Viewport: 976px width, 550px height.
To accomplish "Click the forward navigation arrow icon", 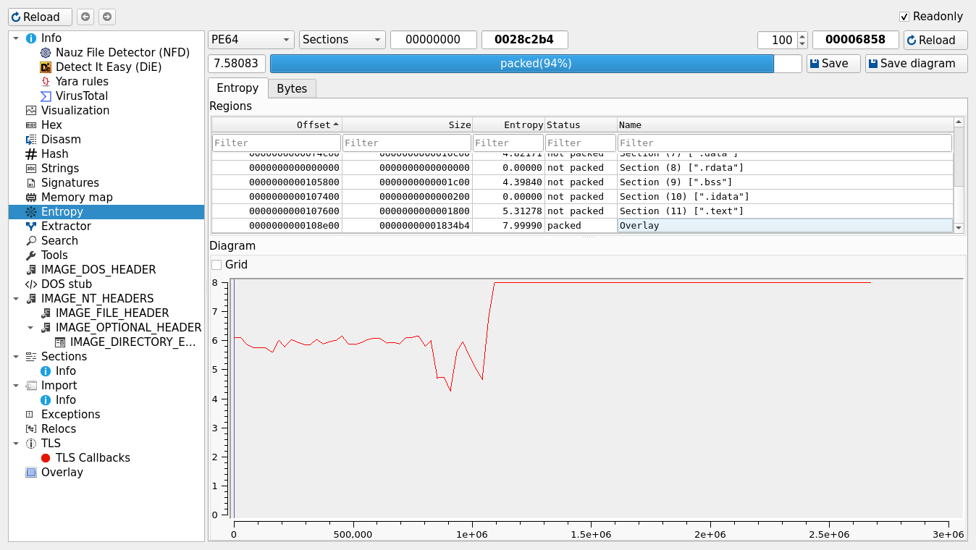I will [x=107, y=17].
